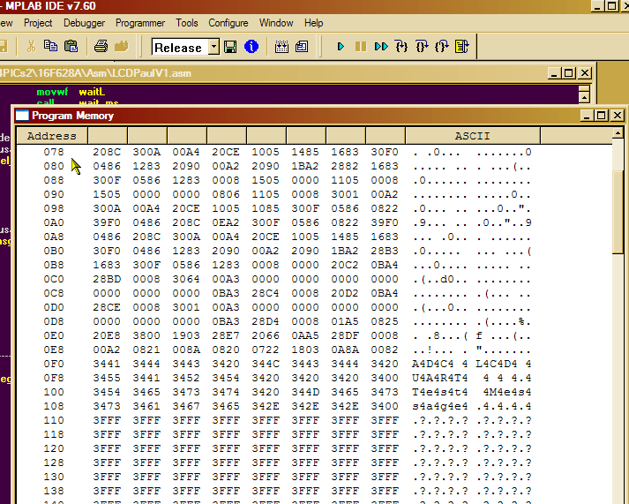
Task: Click the Step Over debug icon
Action: pos(422,47)
